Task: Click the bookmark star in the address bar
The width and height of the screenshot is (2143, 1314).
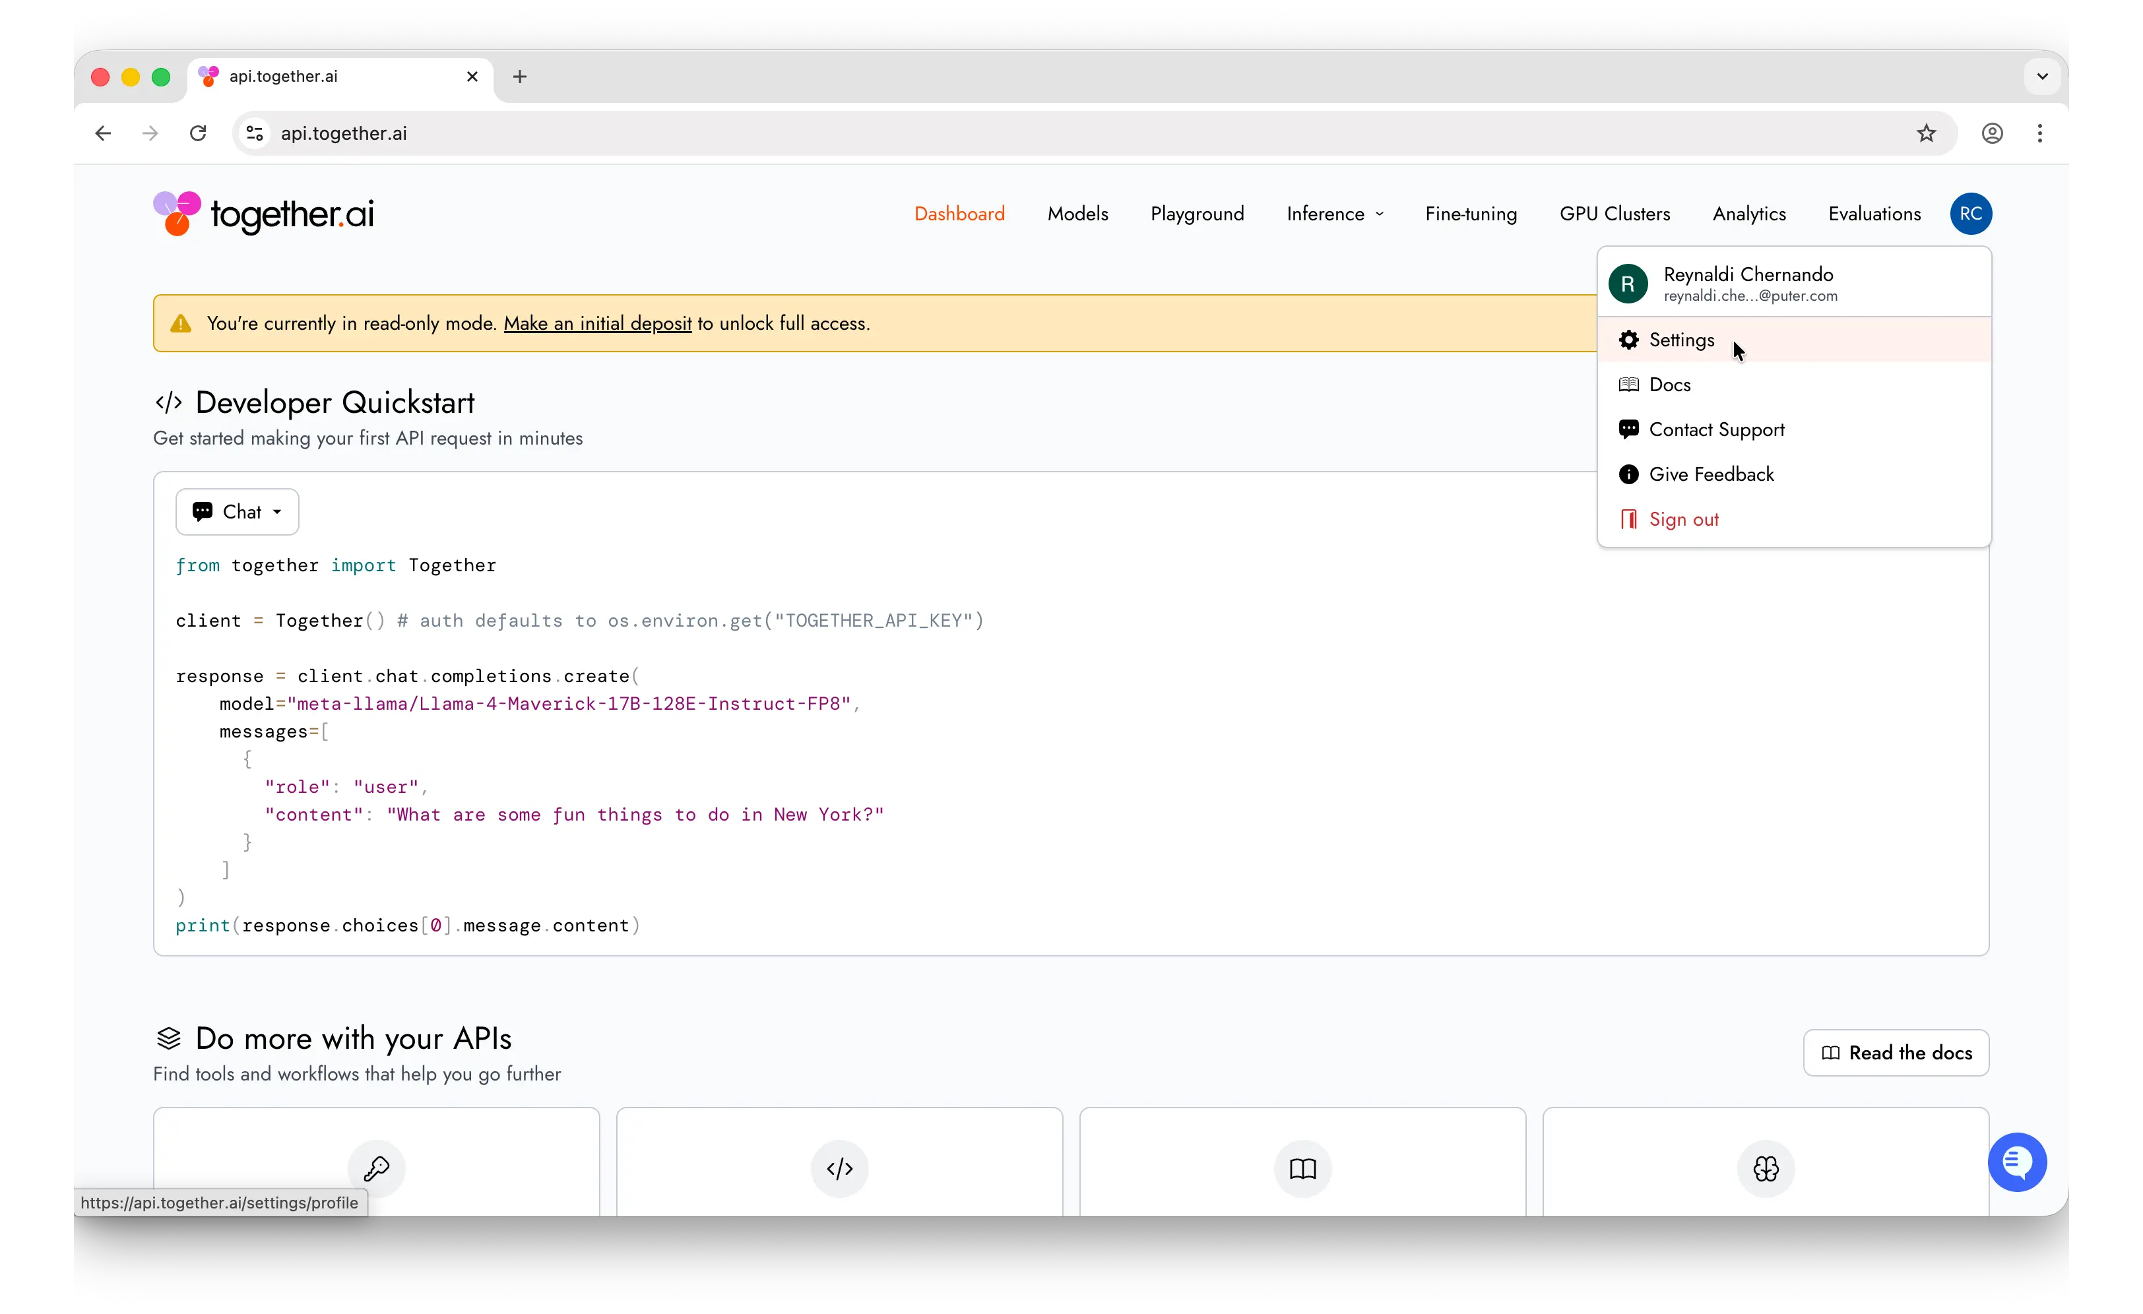Action: tap(1925, 133)
